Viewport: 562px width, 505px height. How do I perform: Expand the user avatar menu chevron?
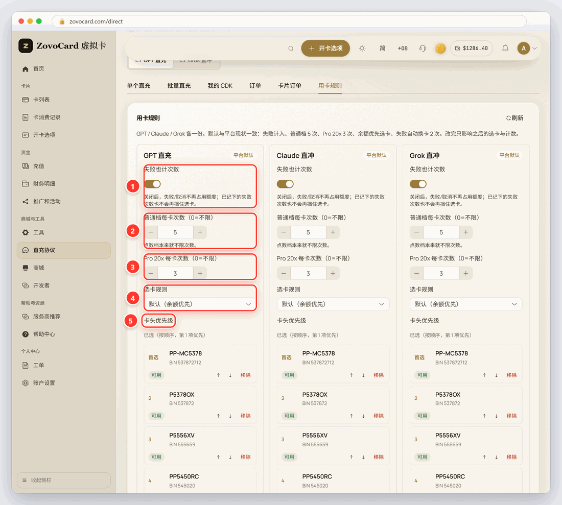[x=535, y=49]
